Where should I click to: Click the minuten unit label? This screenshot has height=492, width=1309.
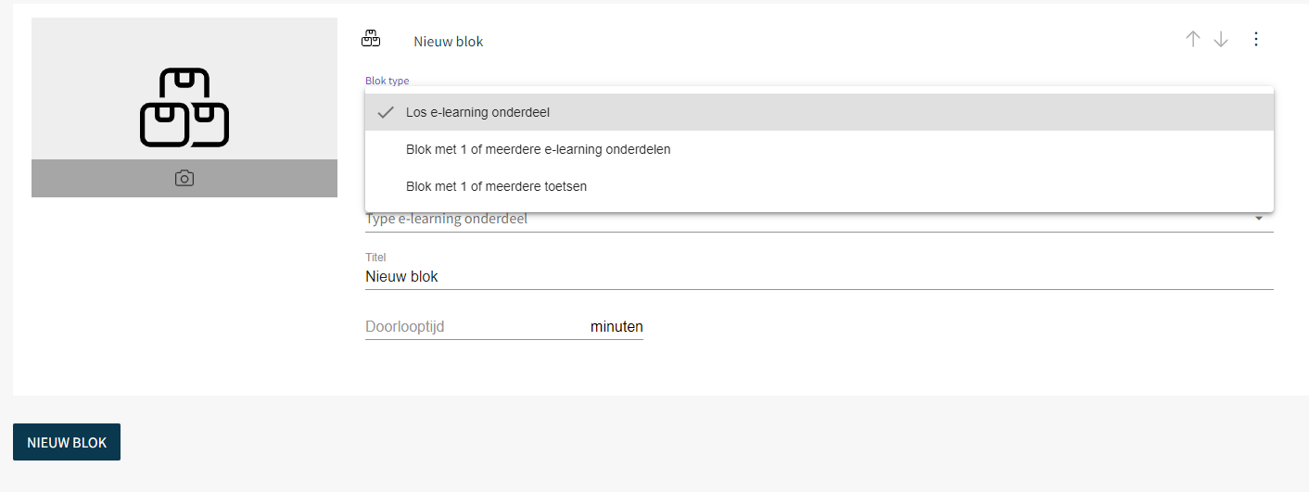pos(616,326)
